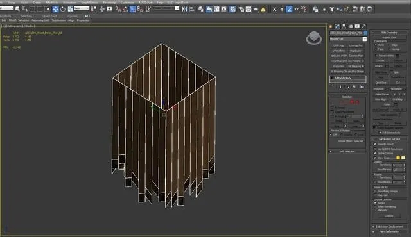The width and height of the screenshot is (411, 237).
Task: Expand the Subdivision Displacement rollout
Action: (x=390, y=227)
